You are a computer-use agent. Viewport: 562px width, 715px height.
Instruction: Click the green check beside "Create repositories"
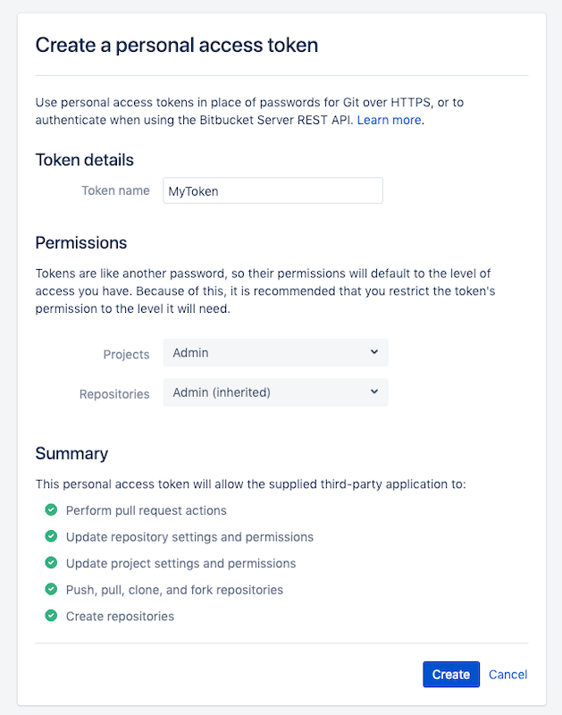[51, 616]
